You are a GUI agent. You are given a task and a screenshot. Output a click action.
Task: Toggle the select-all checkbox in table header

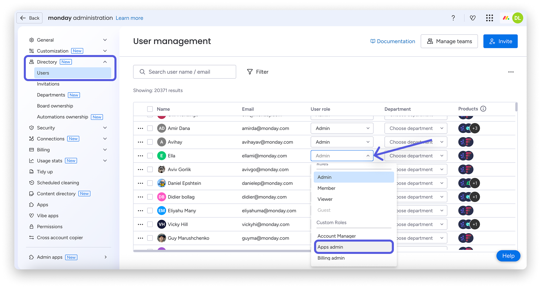(x=150, y=109)
